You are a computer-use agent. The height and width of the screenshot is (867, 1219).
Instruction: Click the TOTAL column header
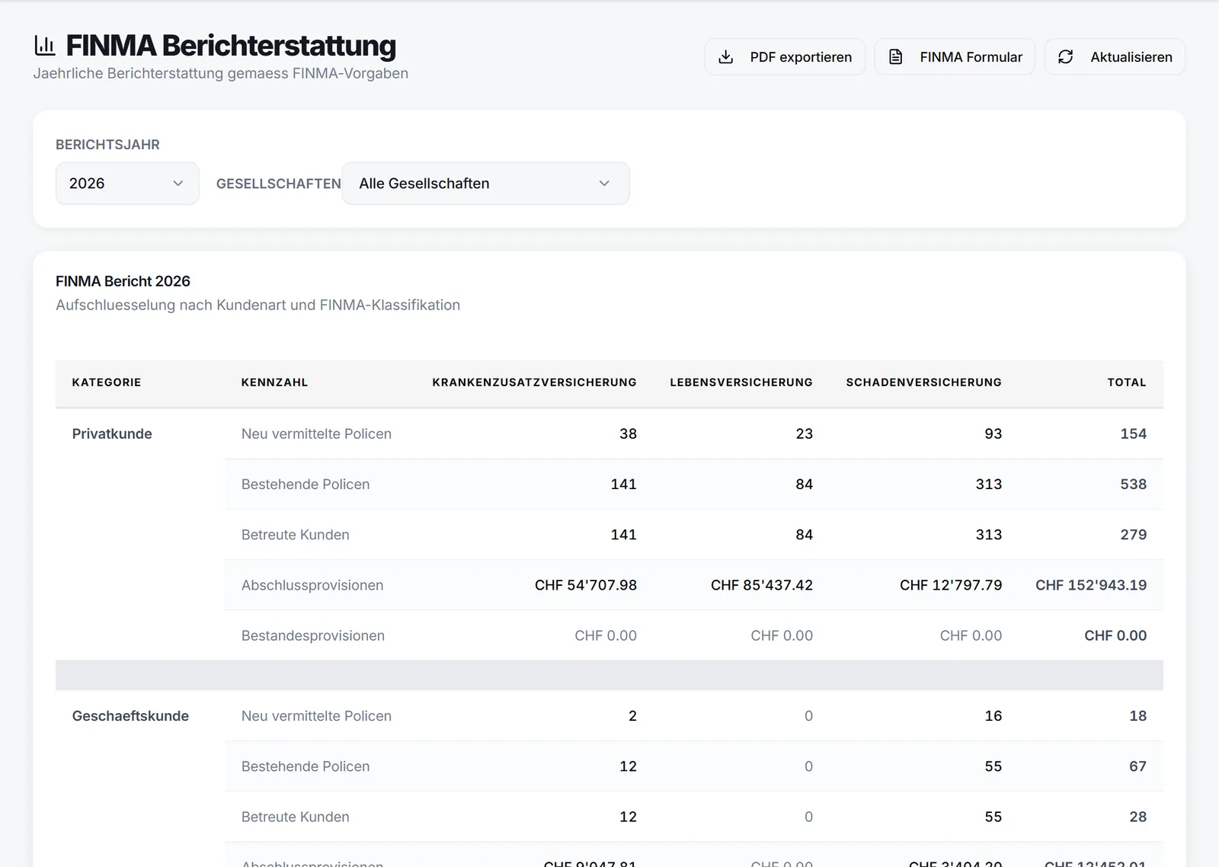1127,382
